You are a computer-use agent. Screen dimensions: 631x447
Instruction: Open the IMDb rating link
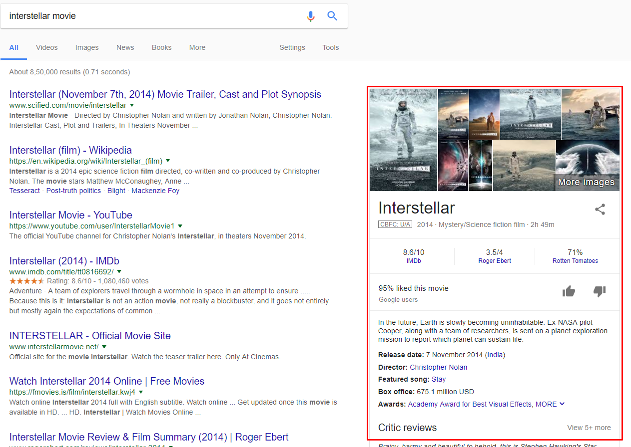click(x=414, y=261)
